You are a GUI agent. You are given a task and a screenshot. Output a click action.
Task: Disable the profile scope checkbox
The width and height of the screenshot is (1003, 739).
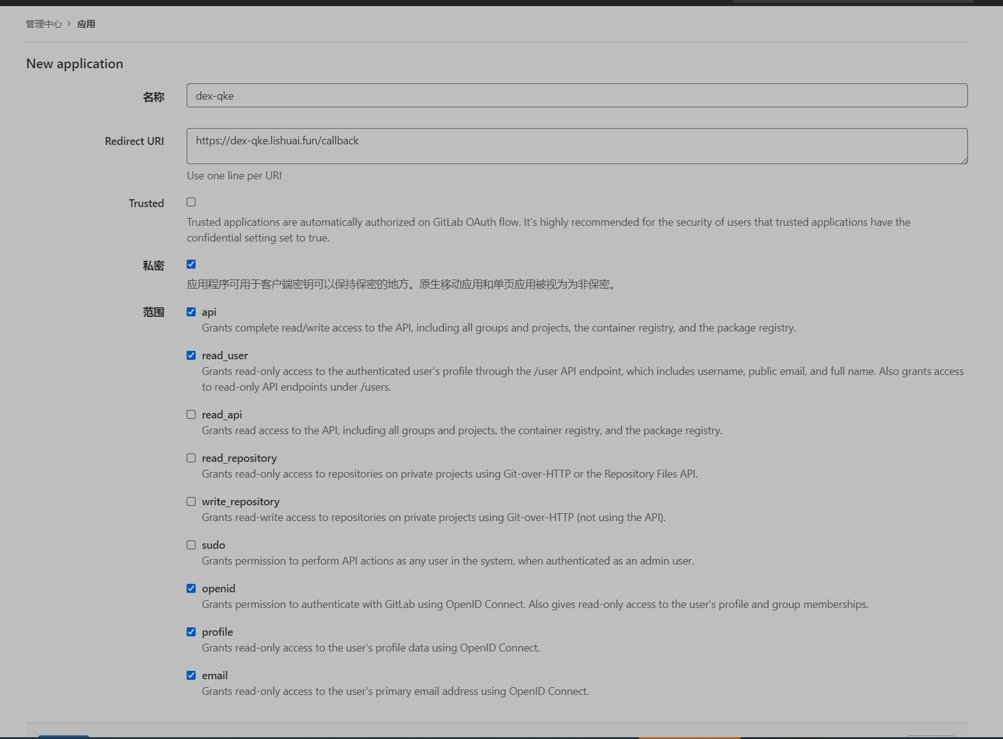click(191, 632)
